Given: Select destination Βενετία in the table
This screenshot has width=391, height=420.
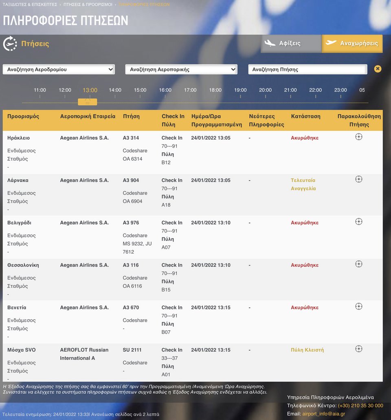Looking at the screenshot, I should (x=17, y=307).
